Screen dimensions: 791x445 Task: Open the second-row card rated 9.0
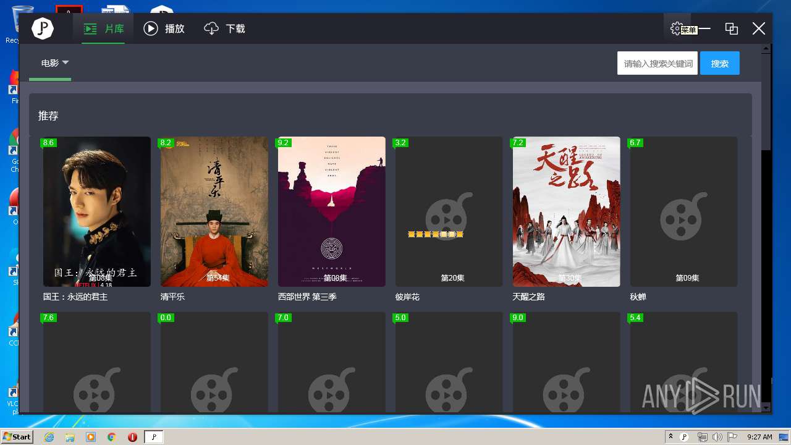click(x=567, y=362)
